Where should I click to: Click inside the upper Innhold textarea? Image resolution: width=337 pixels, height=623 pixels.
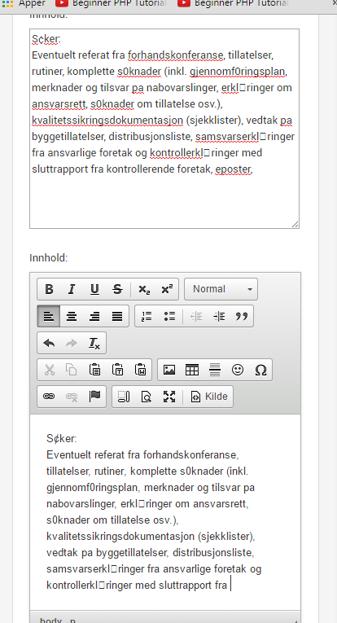click(x=164, y=129)
